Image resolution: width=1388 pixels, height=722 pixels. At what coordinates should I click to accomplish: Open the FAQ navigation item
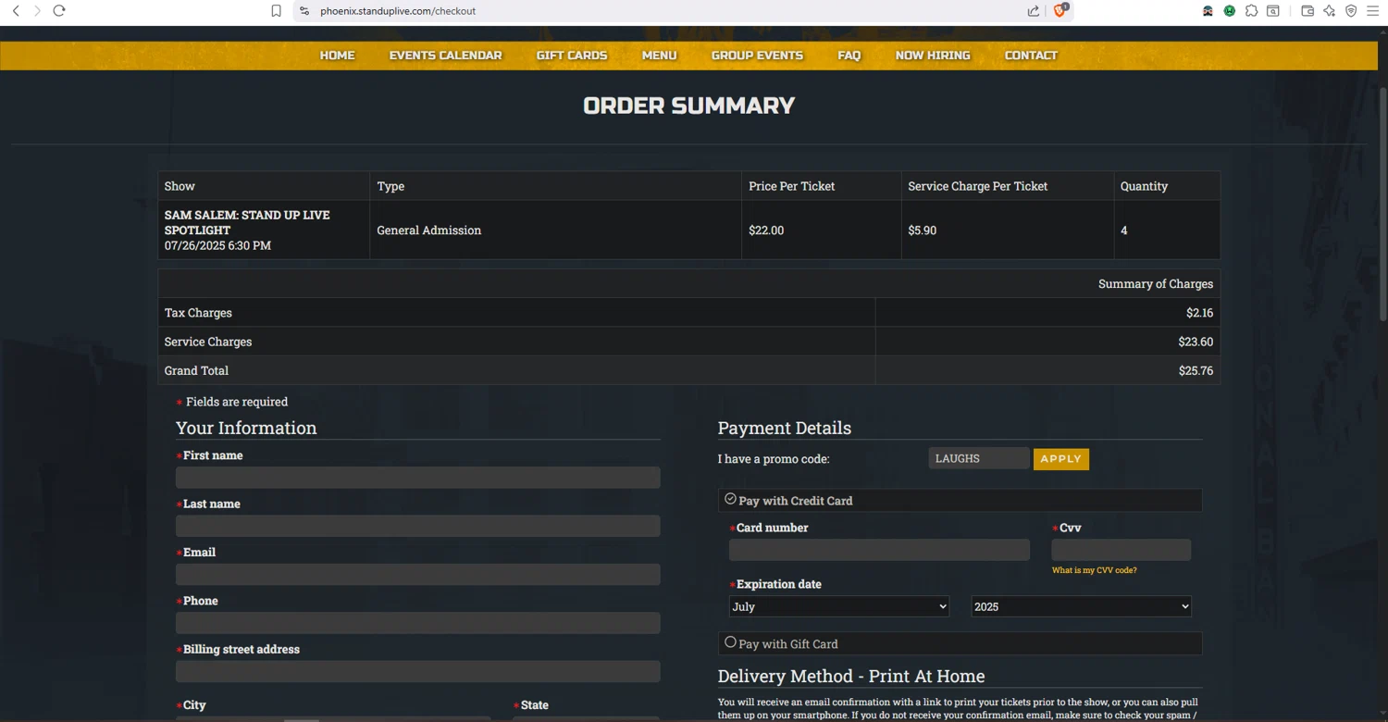click(x=849, y=56)
